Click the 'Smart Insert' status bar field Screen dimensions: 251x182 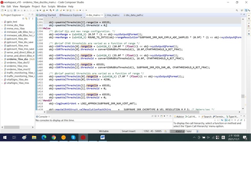pos(129,131)
